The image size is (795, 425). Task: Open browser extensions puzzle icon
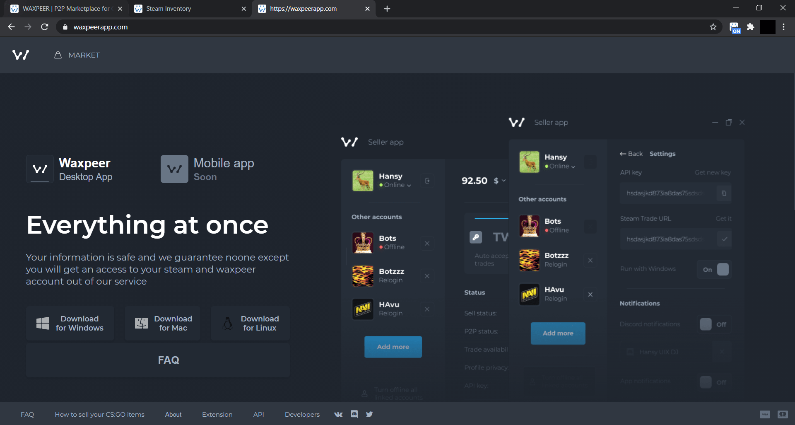tap(750, 27)
